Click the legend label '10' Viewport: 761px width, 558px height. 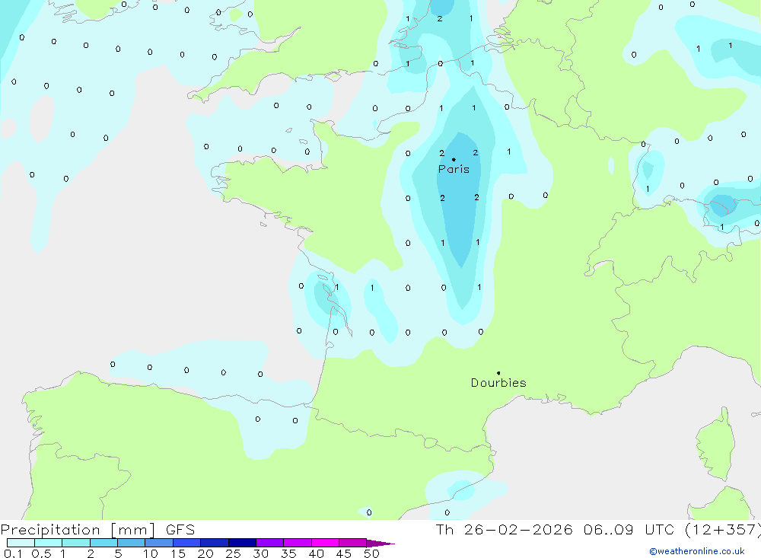point(151,553)
